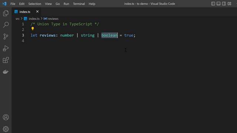Open the Run menu
The image size is (237, 133).
66,4
